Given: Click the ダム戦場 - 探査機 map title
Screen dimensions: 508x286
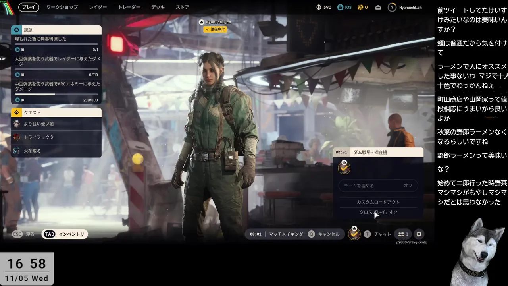Looking at the screenshot, I should tap(370, 152).
